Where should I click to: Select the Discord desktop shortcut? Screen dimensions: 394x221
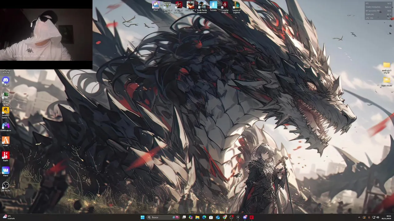click(6, 82)
